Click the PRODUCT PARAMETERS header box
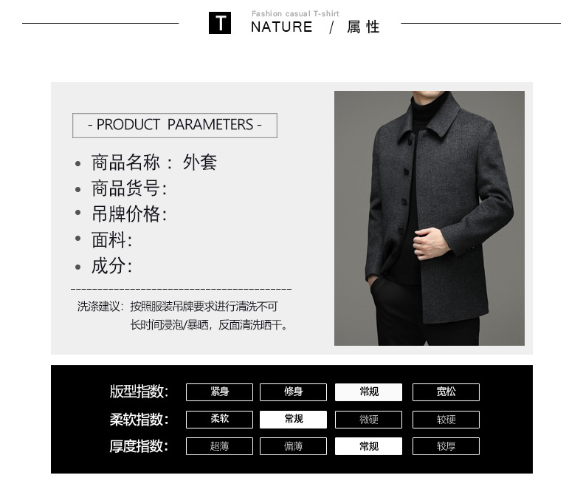This screenshot has height=495, width=583. (175, 126)
